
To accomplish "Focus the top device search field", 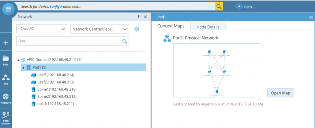I will tap(117, 7).
